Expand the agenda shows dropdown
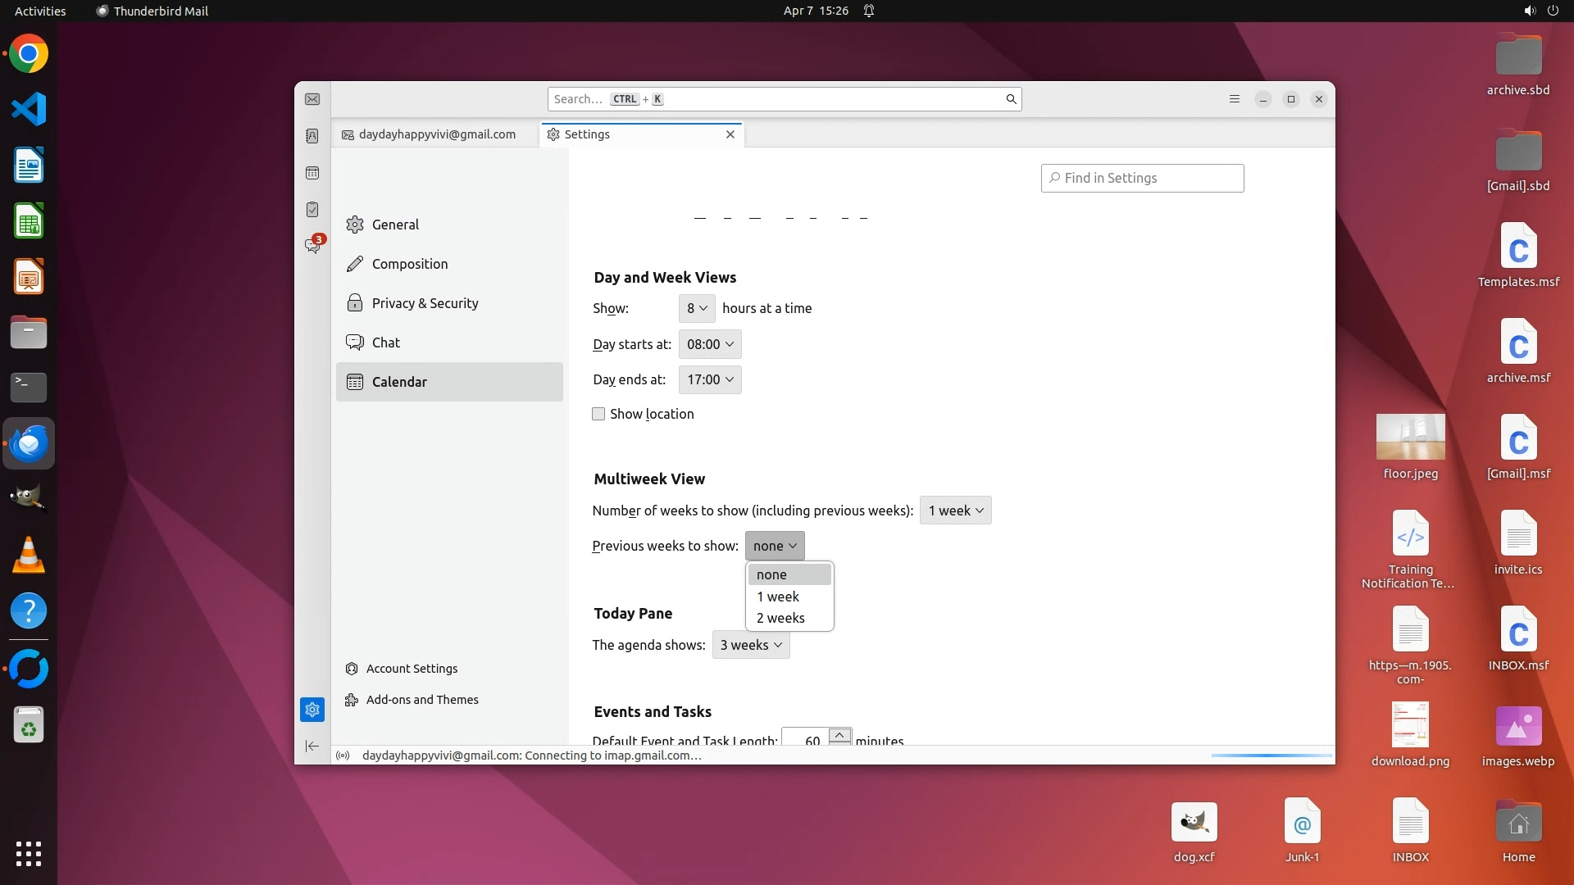The image size is (1574, 885). [x=751, y=645]
